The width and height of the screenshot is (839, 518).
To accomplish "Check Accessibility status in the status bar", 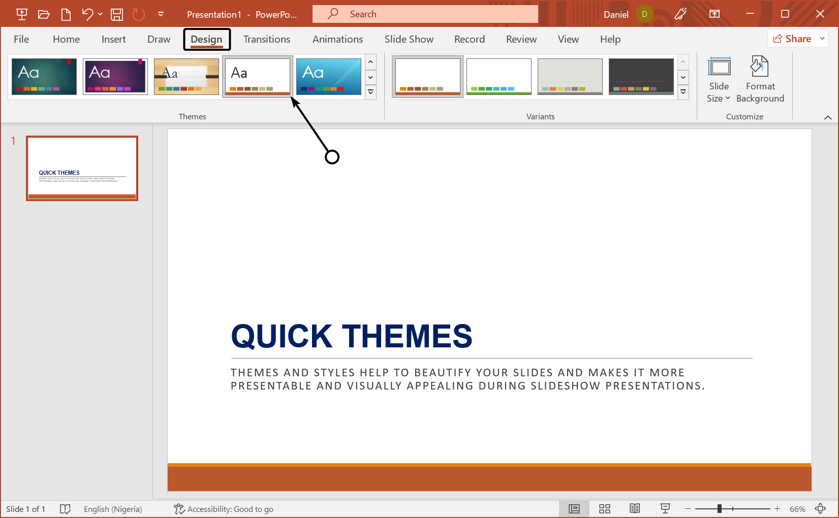I will point(224,508).
